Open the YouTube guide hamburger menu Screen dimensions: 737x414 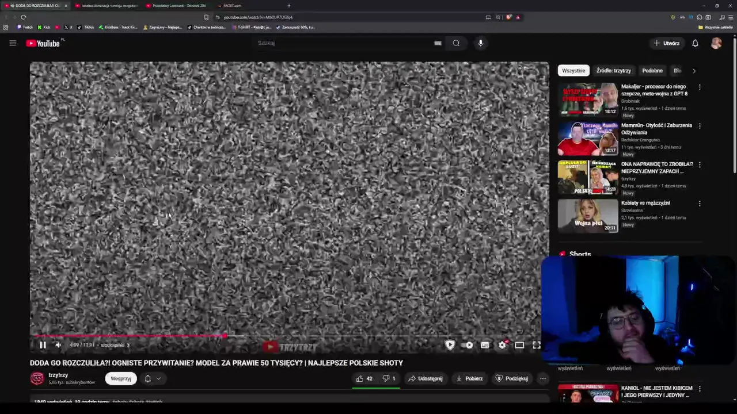pyautogui.click(x=13, y=43)
